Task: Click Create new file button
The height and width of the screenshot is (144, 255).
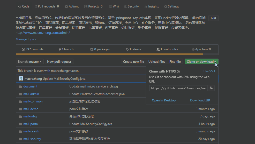Action: click(133, 62)
